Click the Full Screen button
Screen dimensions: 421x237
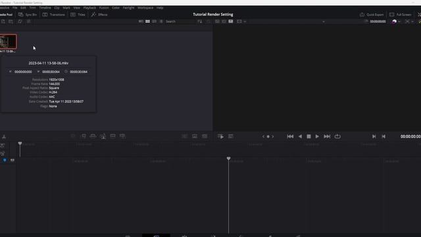[x=401, y=14]
